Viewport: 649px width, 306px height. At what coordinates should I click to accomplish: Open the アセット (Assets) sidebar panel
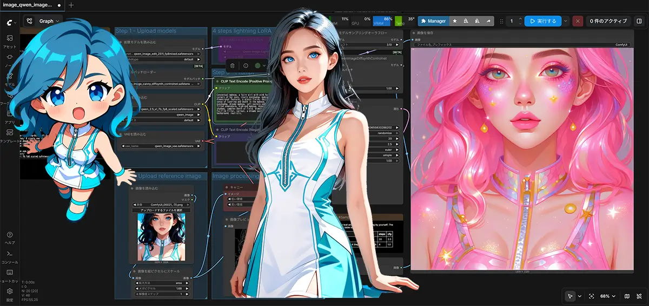pos(10,41)
